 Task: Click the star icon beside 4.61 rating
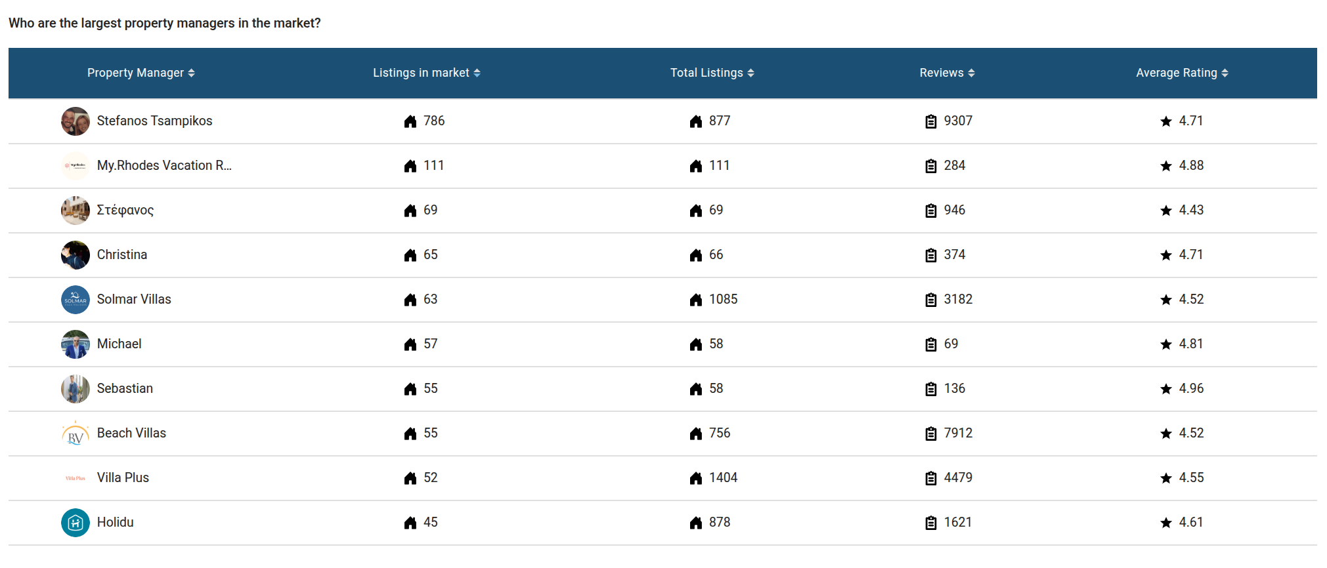click(x=1166, y=523)
